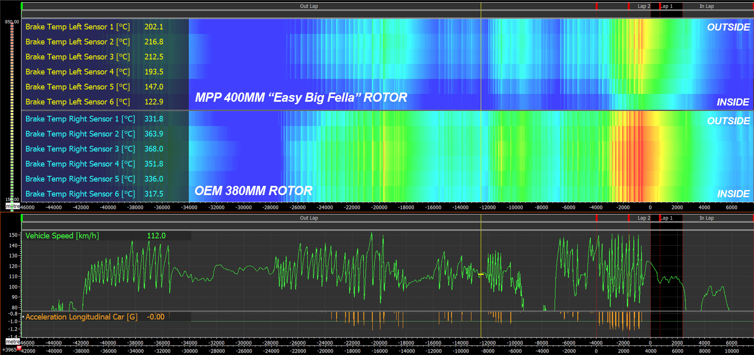Choose the Brake Temp Left Sensor 6 channel
Viewport: 754px width, 355px height.
click(x=77, y=102)
